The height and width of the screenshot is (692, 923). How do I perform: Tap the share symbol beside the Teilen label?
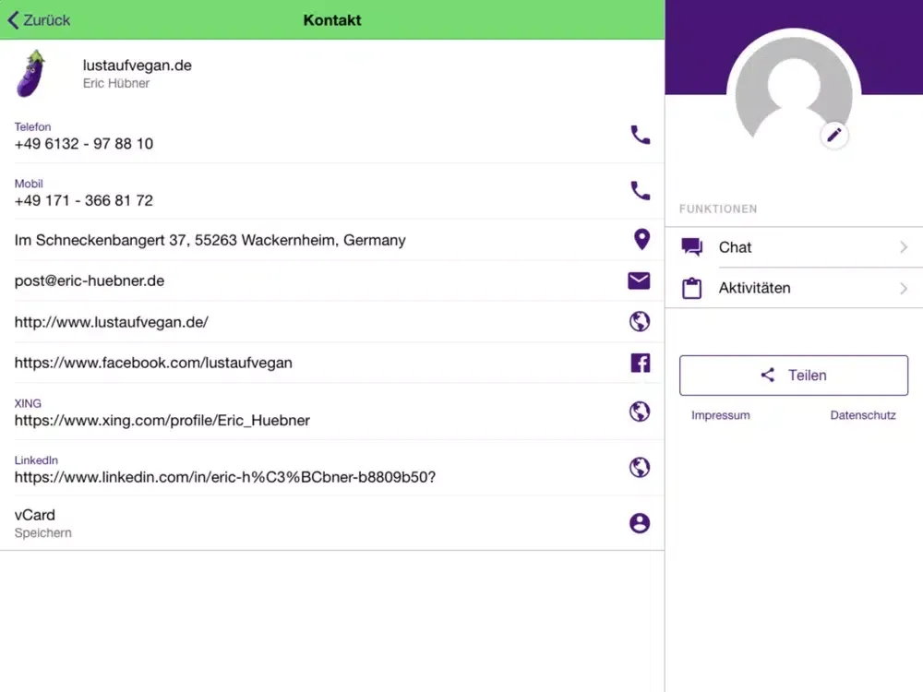tap(768, 375)
